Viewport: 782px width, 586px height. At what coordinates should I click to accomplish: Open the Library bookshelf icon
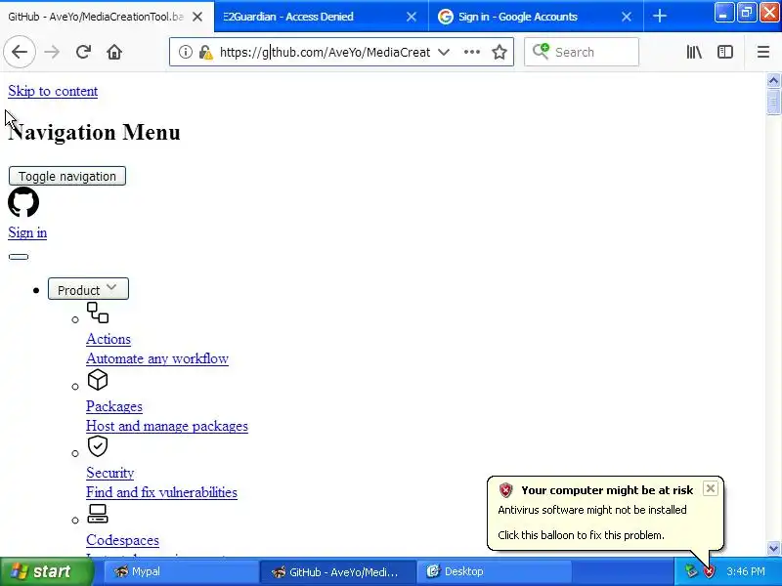694,52
